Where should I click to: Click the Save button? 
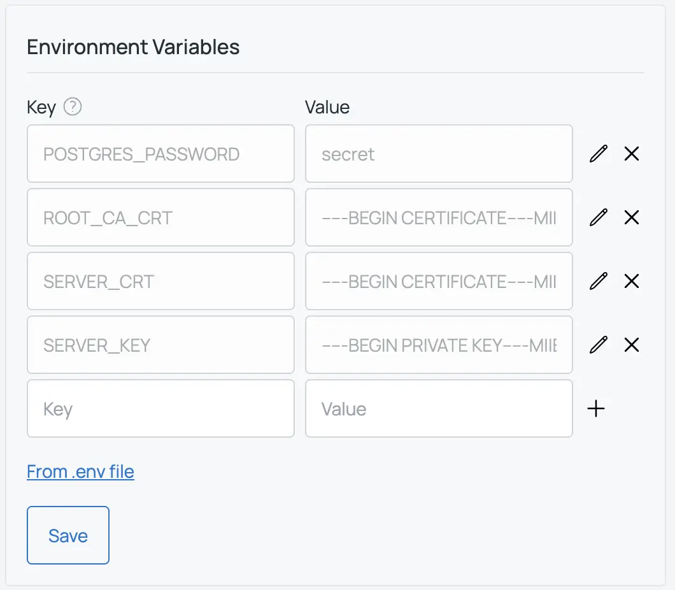point(68,535)
